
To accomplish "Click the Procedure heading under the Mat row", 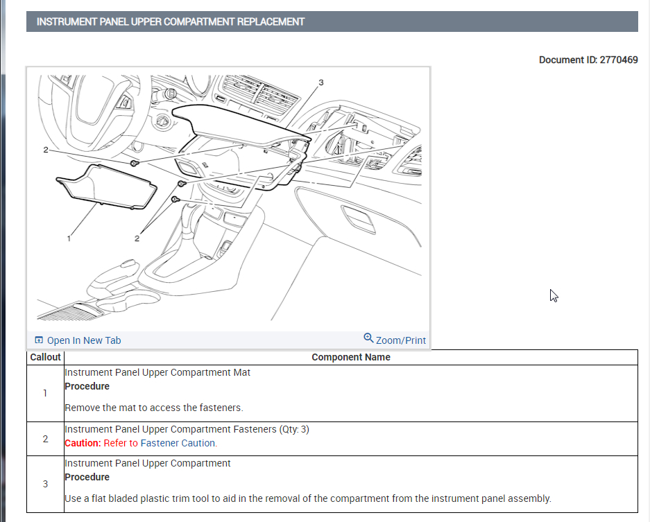I will click(x=87, y=386).
